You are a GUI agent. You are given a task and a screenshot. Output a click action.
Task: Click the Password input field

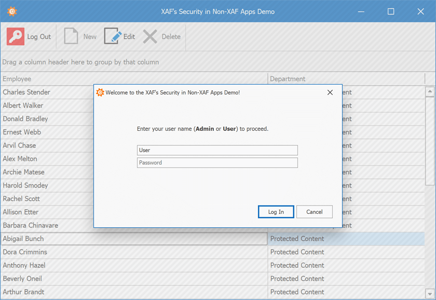click(216, 162)
